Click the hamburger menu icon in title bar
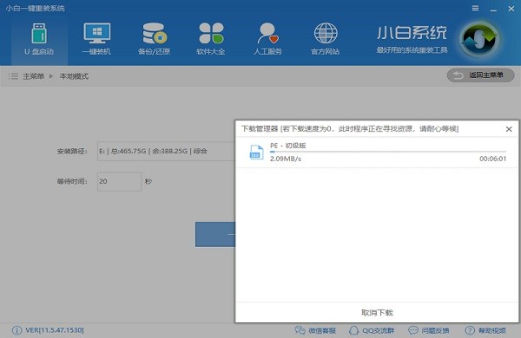 pos(476,9)
